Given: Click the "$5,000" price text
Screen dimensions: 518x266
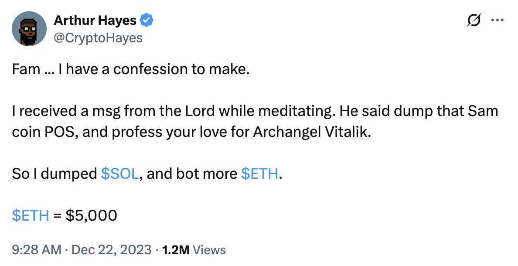Looking at the screenshot, I should 91,215.
